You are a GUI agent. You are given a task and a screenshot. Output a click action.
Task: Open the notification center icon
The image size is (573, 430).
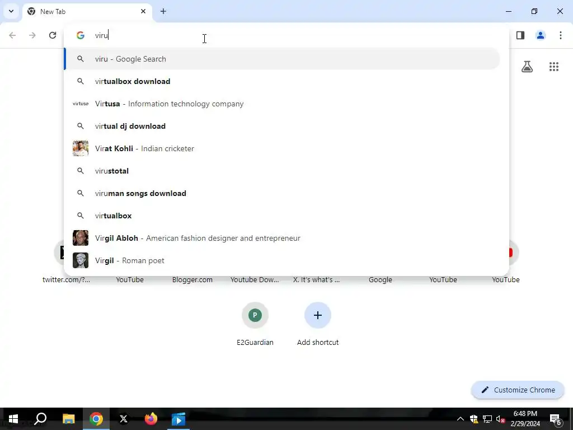[556, 419]
